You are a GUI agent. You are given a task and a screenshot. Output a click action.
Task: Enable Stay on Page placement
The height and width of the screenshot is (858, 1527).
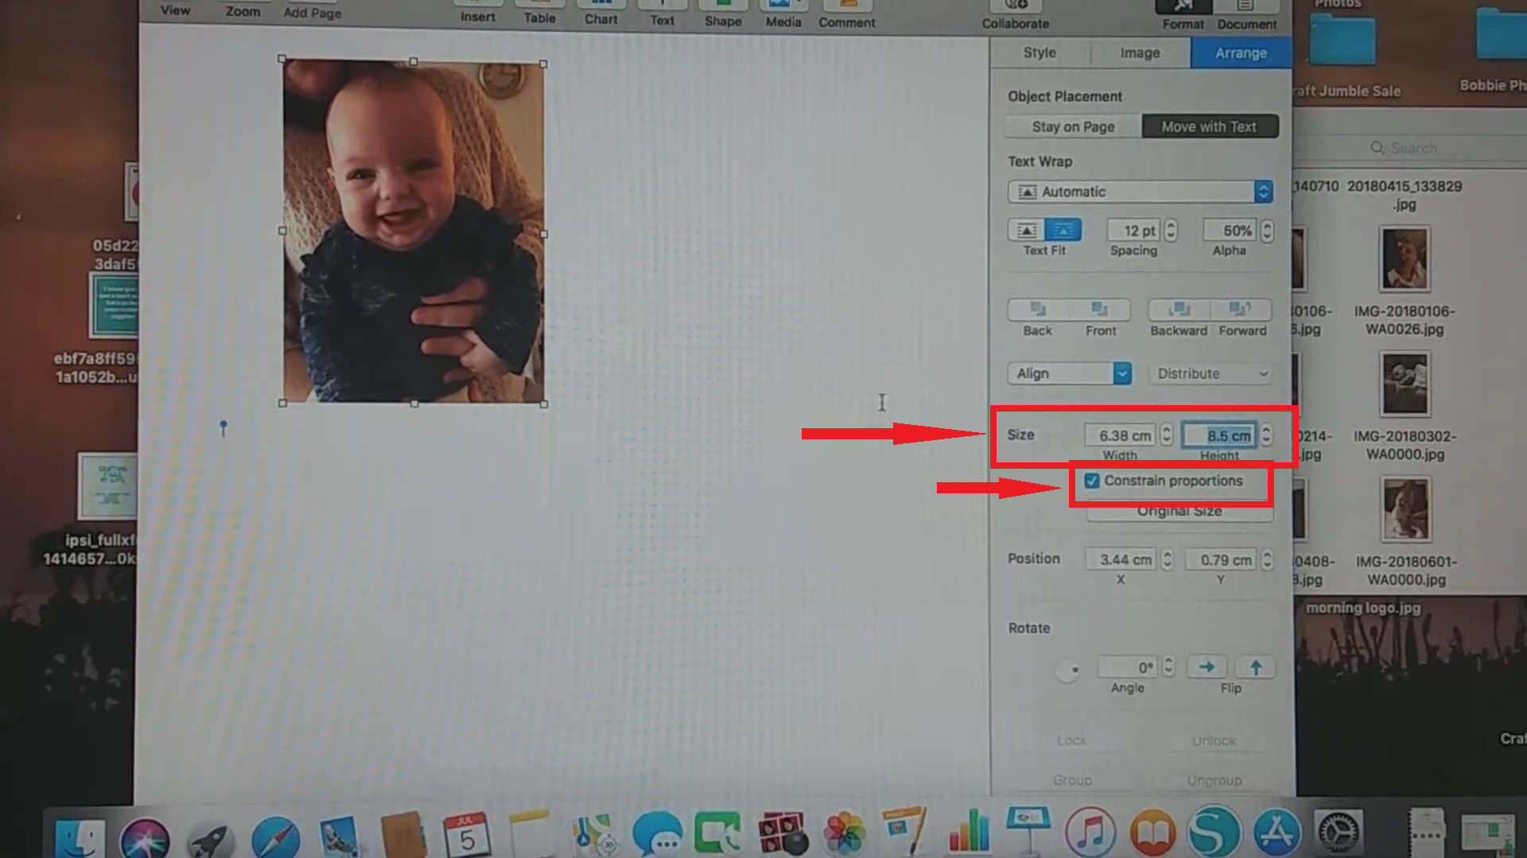[x=1073, y=126]
